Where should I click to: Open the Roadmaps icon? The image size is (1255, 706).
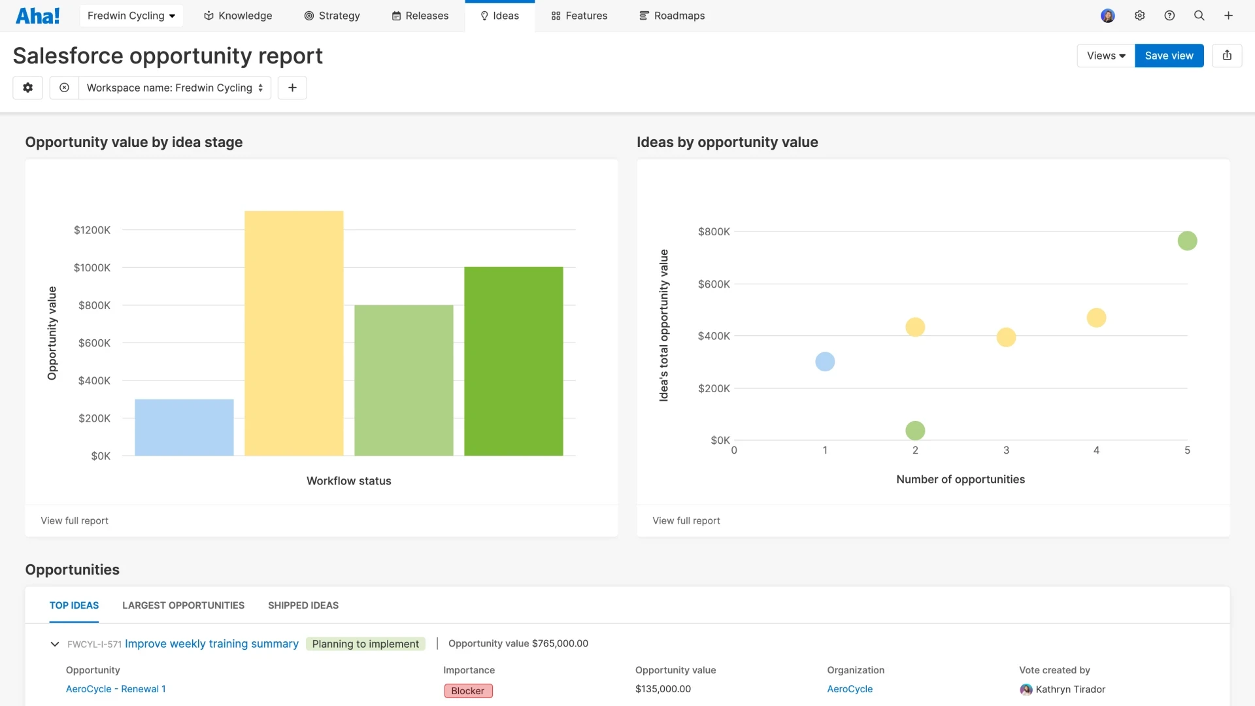click(643, 15)
